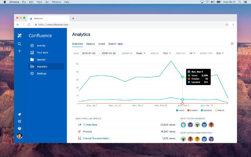Image resolution: width=251 pixels, height=157 pixels.
Task: Toggle Updated series in chart legend
Action: pos(206,111)
